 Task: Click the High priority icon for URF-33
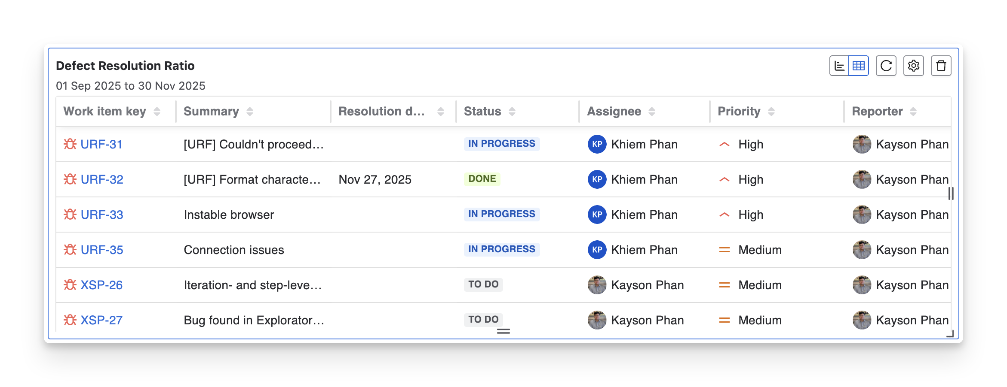click(725, 215)
